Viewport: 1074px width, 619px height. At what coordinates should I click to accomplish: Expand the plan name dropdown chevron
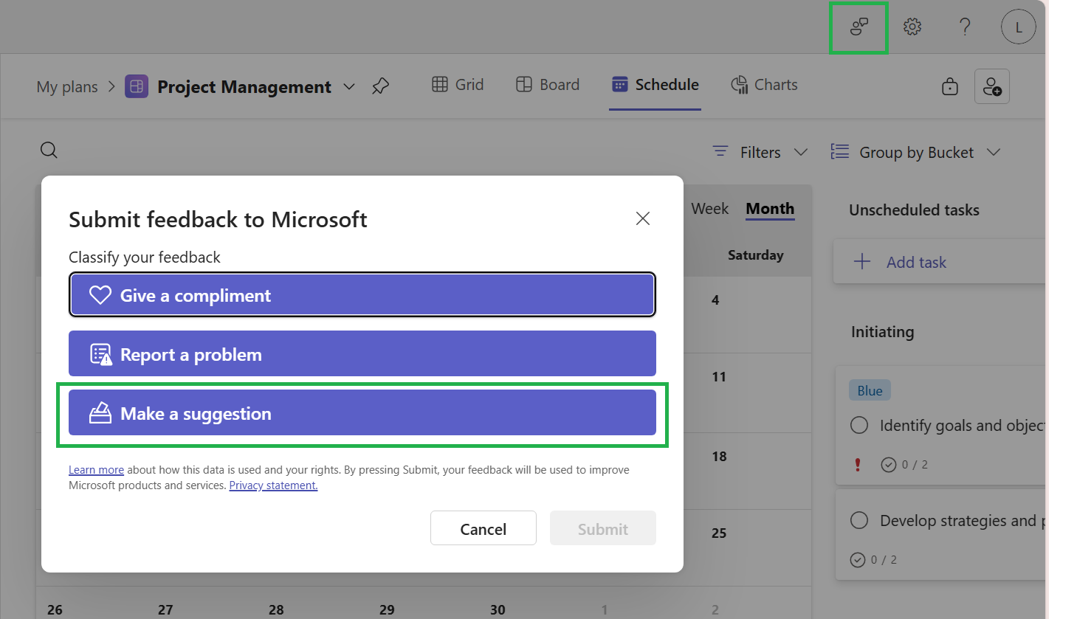(x=349, y=87)
